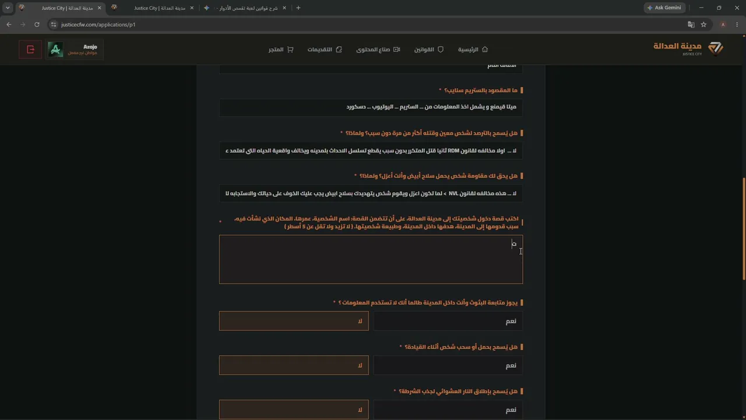
Task: Open a new browser tab
Action: pos(298,8)
